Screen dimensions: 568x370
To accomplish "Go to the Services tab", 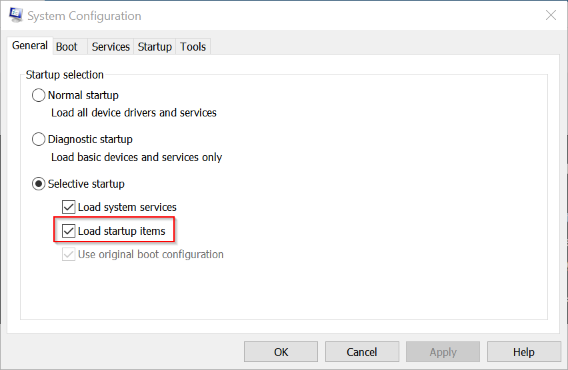I will pyautogui.click(x=111, y=47).
